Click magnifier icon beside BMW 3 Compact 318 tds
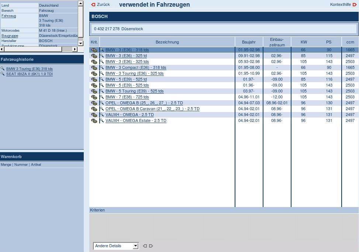Viewport: 359px width, 252px height. (x=102, y=67)
